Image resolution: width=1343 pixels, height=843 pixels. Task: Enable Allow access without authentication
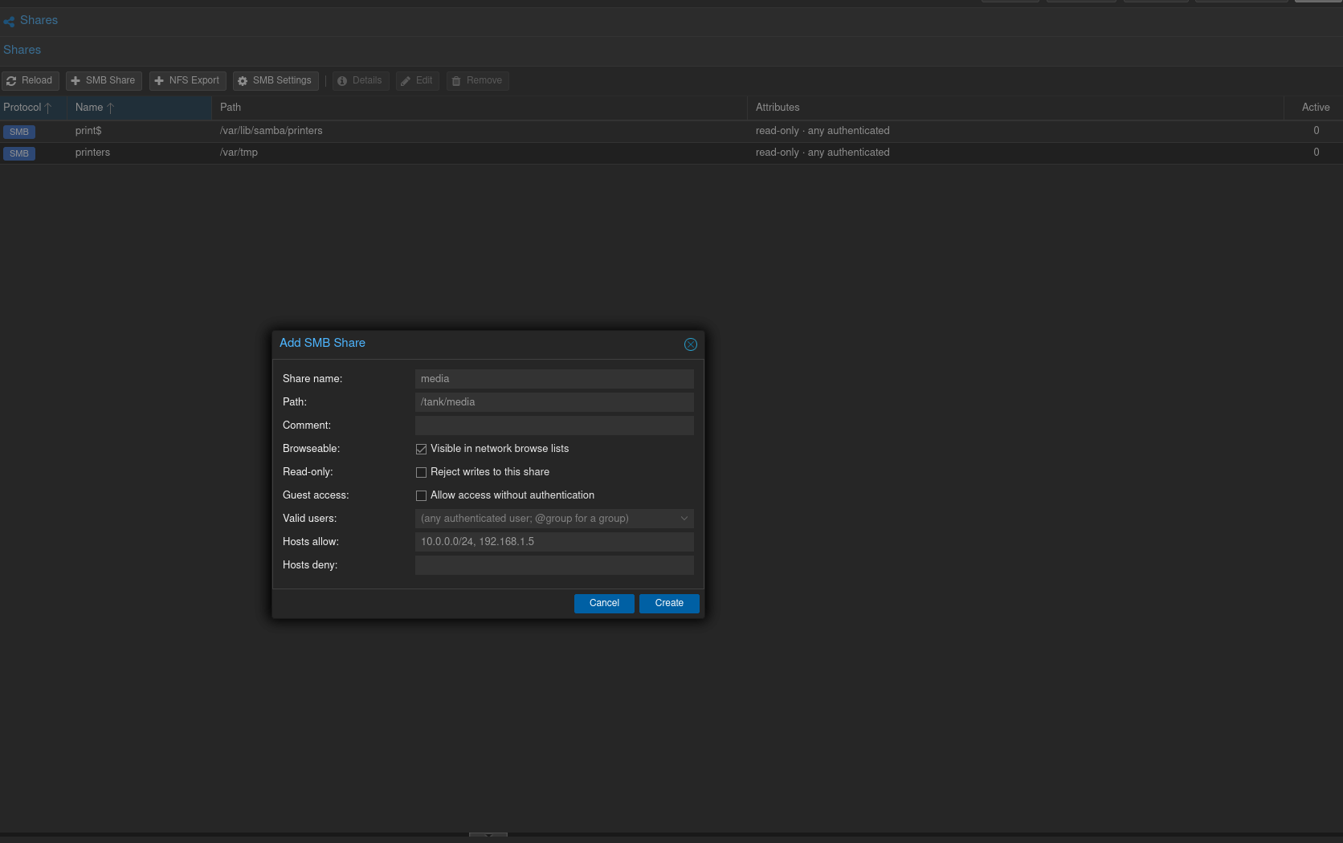click(421, 495)
